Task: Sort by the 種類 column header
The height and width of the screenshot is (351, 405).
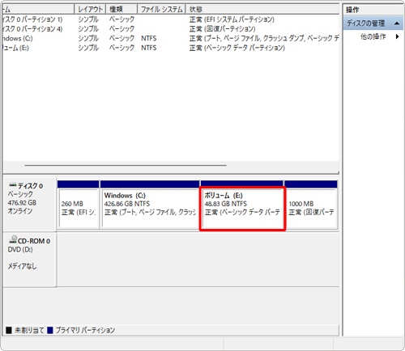Action: 122,9
